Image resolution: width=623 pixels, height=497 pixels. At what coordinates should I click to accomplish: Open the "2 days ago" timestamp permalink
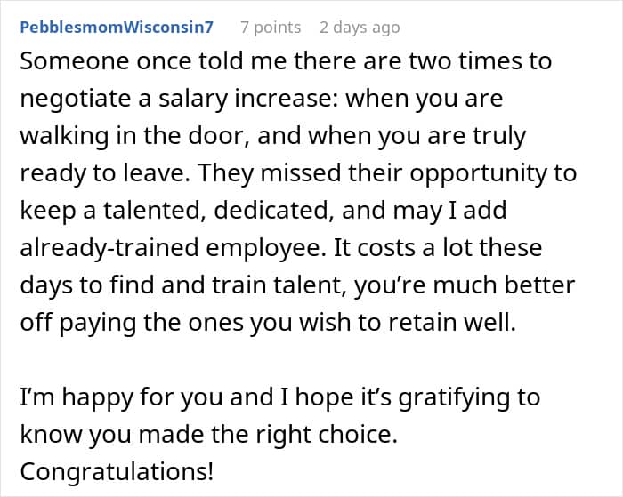(360, 28)
